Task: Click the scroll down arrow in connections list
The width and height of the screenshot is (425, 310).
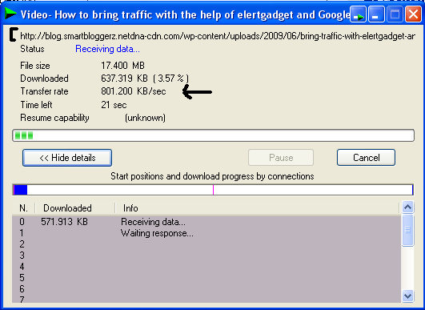Action: coord(407,296)
